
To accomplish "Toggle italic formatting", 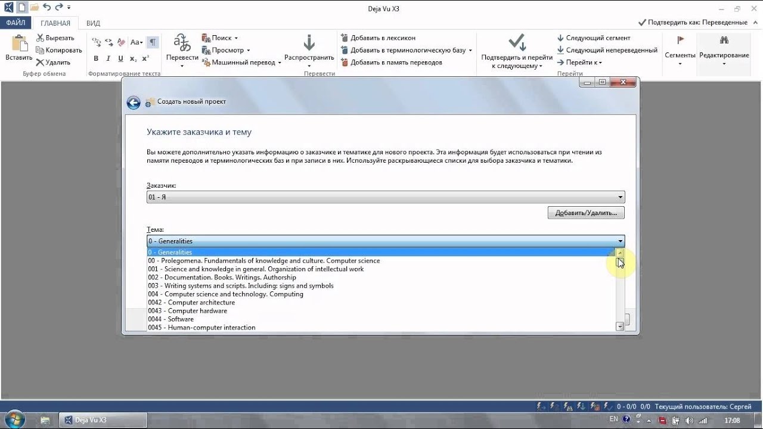I will pyautogui.click(x=108, y=58).
